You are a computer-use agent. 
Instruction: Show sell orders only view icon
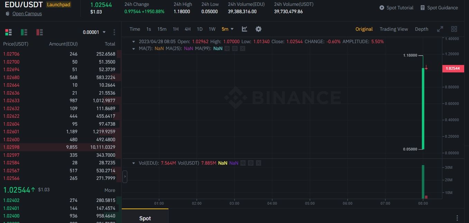(x=39, y=32)
